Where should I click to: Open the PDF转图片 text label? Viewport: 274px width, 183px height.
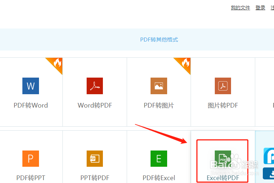point(159,105)
